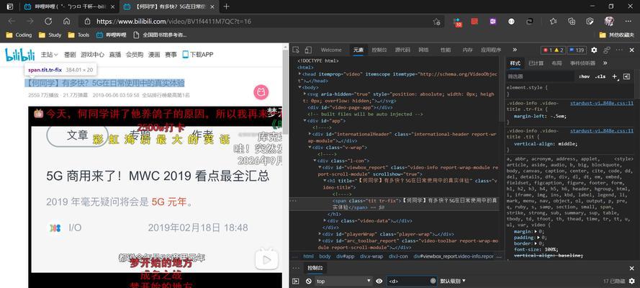Expand the svg aria-hidden node
The image size is (640, 288).
(x=305, y=94)
